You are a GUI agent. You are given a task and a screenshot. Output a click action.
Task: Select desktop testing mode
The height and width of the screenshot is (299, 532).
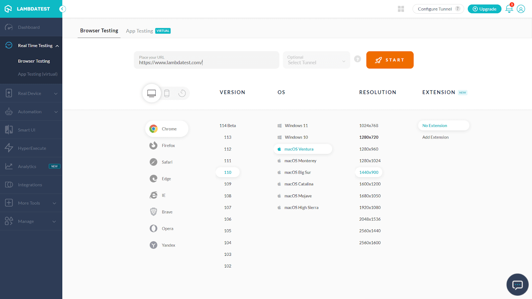tap(152, 93)
